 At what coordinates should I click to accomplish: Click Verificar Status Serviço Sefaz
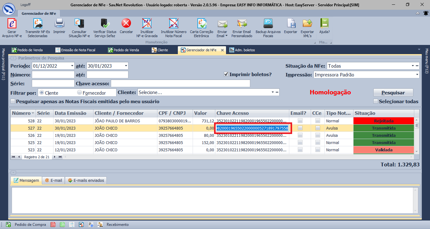[x=105, y=28]
